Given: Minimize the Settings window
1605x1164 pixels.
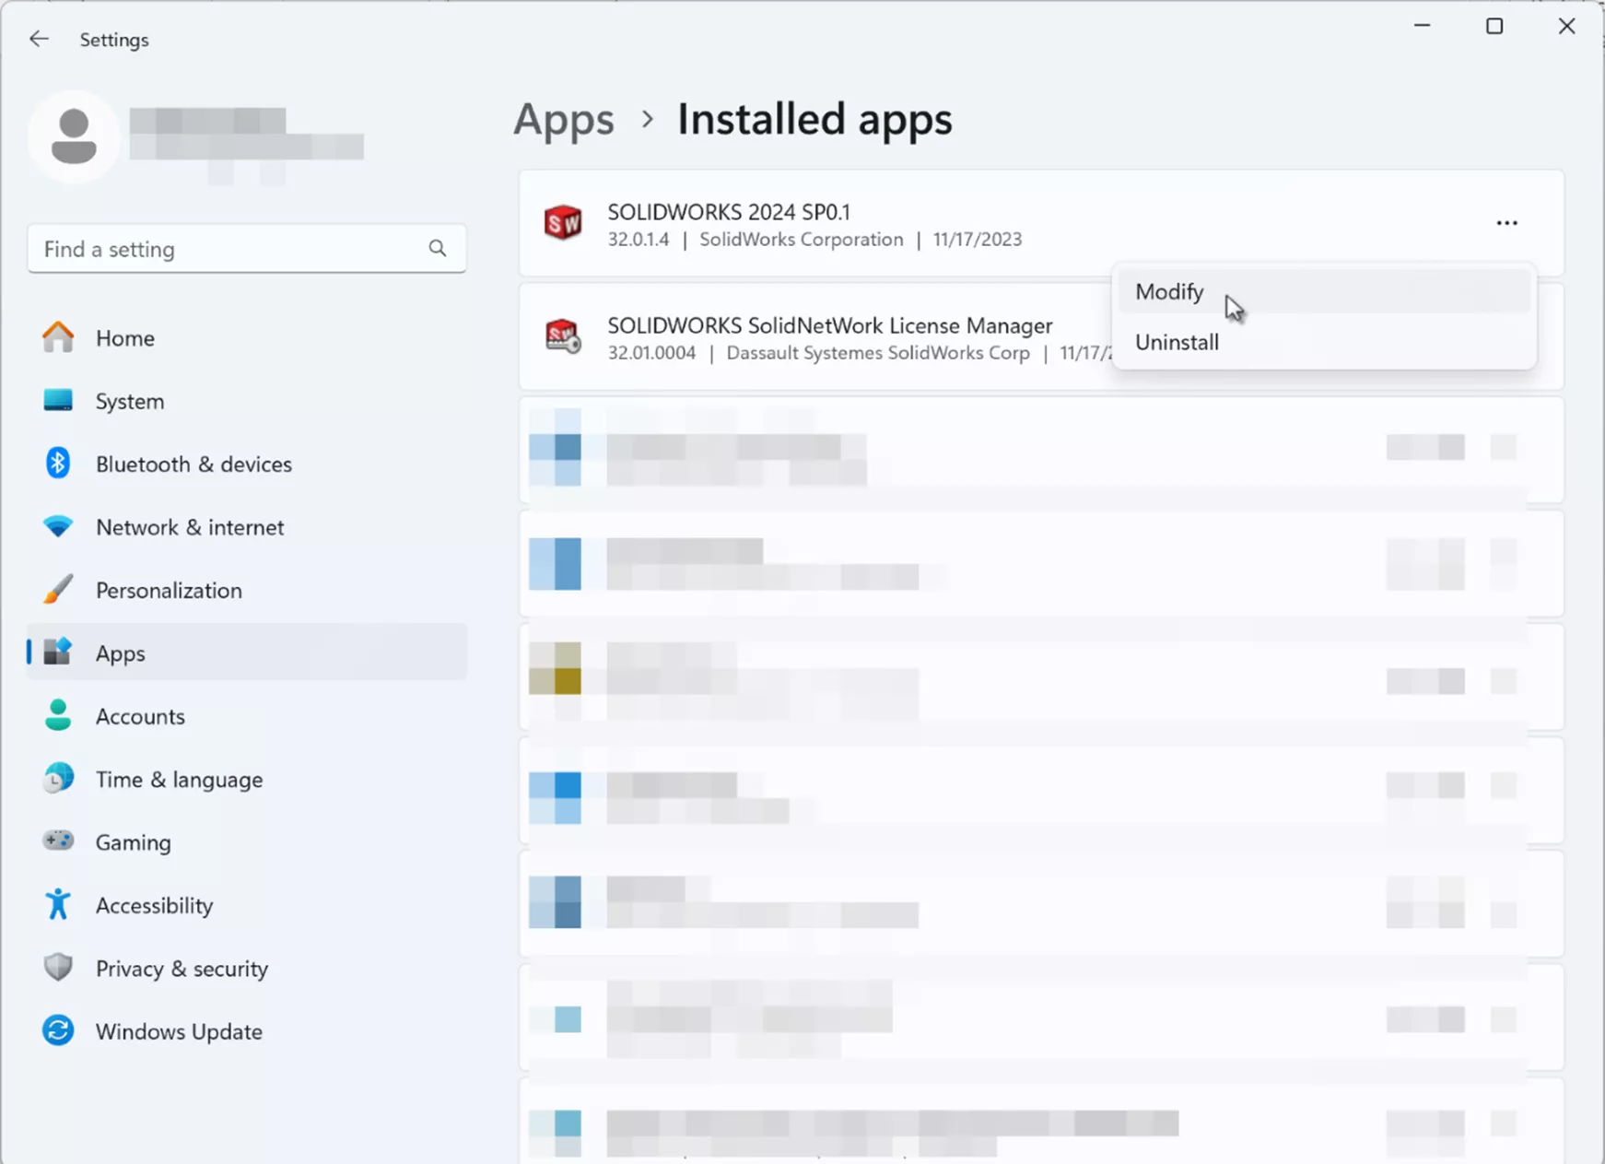Looking at the screenshot, I should [x=1423, y=26].
